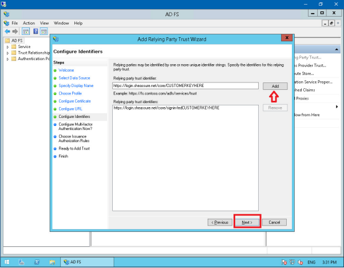Screen dimensions: 344x268
Task: Expand the Trust Relationships tree node
Action: (x=7, y=53)
